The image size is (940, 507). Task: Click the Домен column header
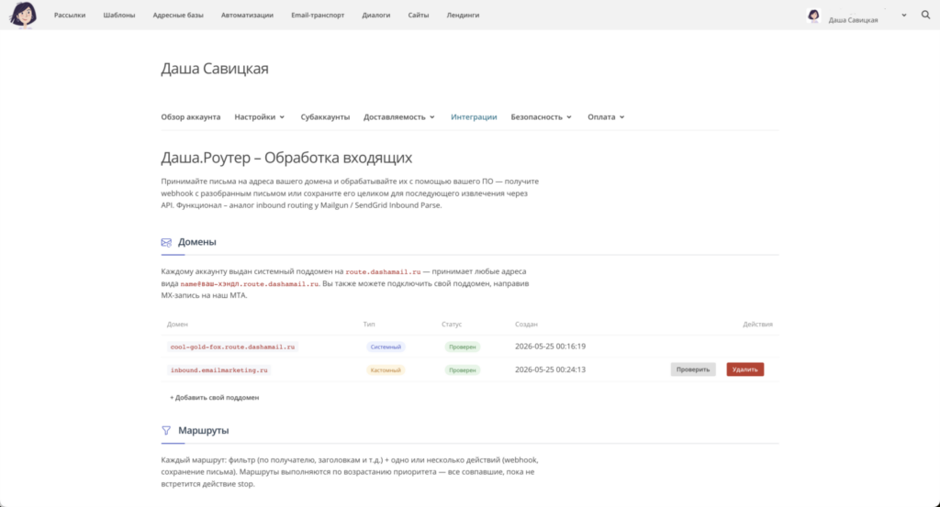177,324
